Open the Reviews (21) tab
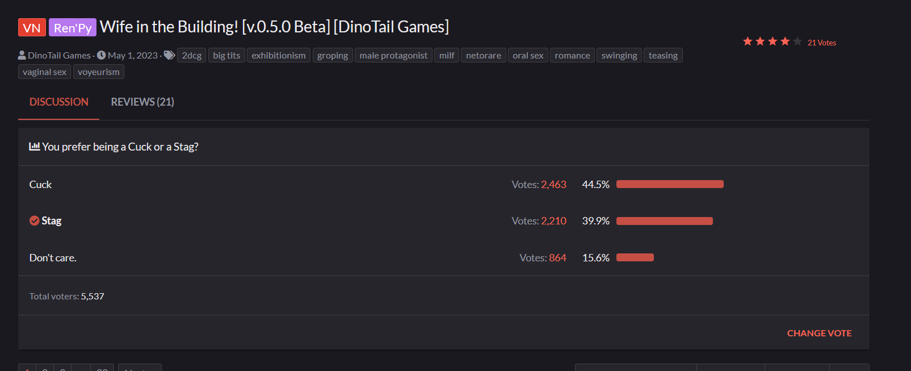This screenshot has height=371, width=911. (x=142, y=102)
